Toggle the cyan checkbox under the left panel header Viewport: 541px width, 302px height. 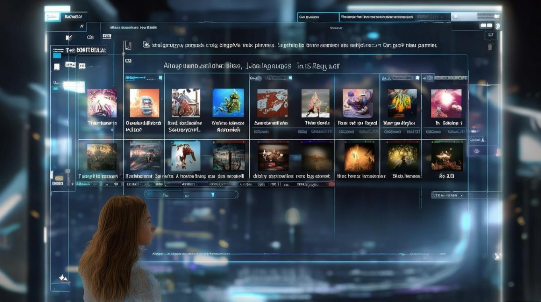coord(57,56)
